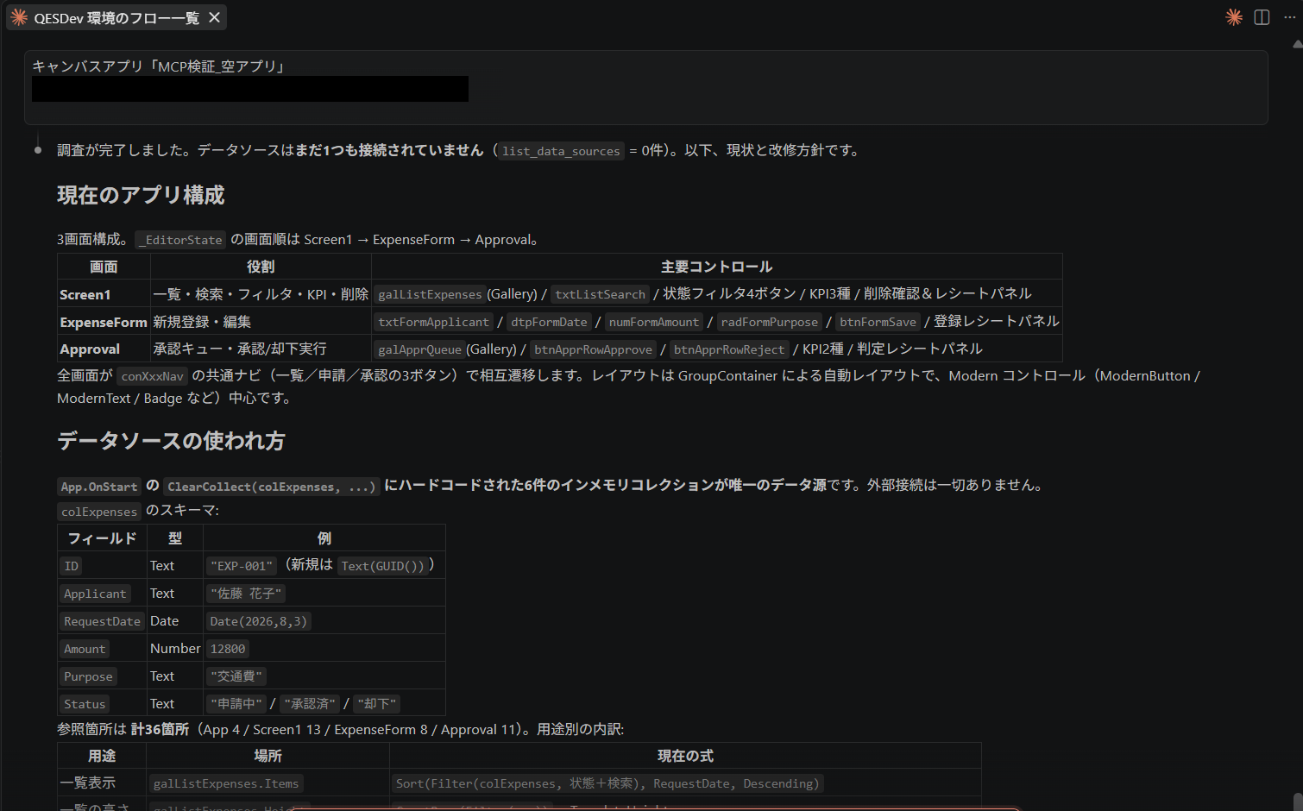Click the galListExpenses control name
1303x811 pixels.
[x=430, y=295]
